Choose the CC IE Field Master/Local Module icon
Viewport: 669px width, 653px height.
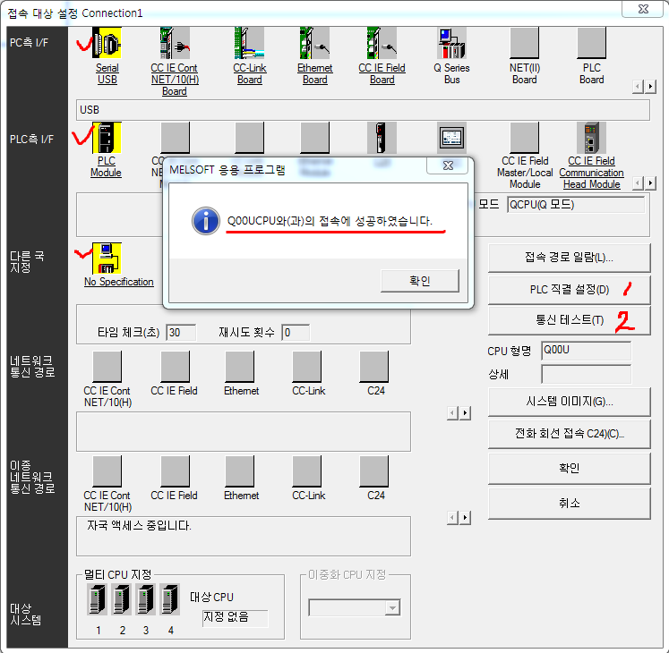(x=524, y=138)
